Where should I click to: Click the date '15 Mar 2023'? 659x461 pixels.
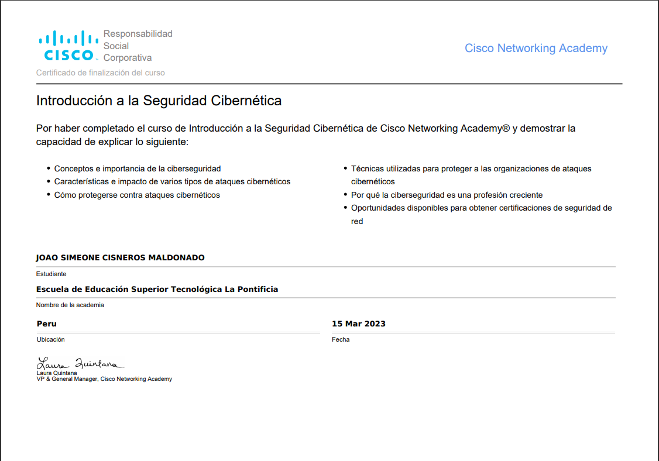(x=359, y=324)
